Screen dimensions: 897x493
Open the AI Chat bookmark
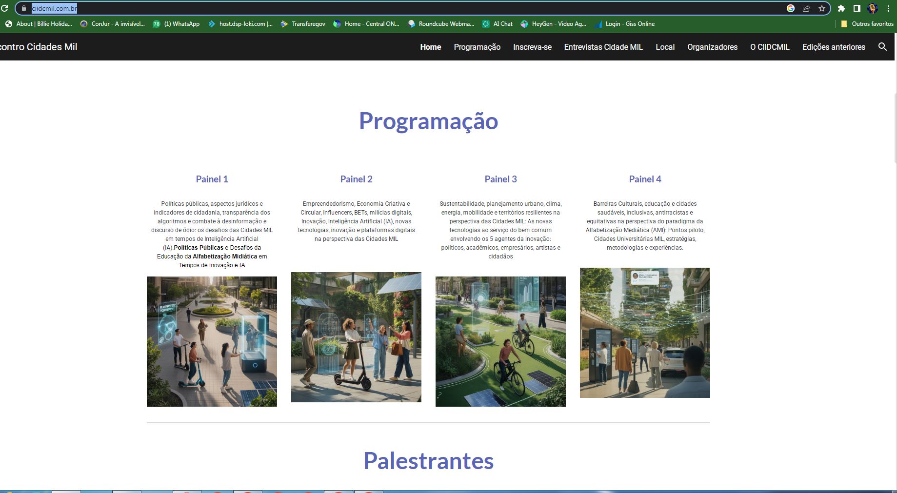498,24
